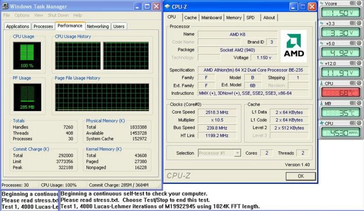The height and width of the screenshot is (211, 364).
Task: Click the Instructions field listing MMX, 3DNow!
Action: pos(253,93)
